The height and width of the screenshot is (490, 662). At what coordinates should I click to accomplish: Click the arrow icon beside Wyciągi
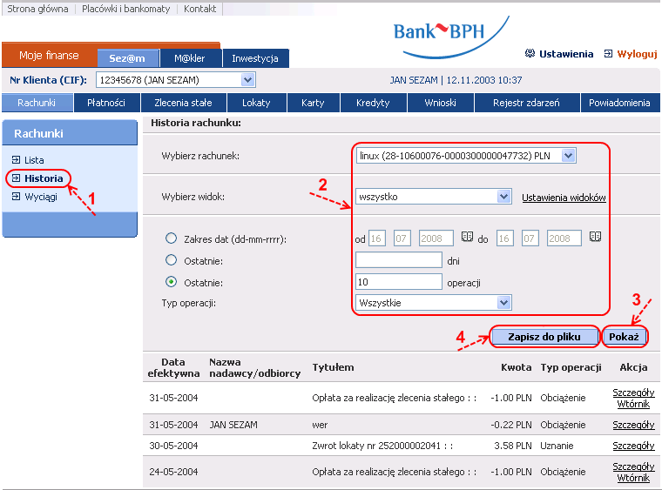click(16, 196)
